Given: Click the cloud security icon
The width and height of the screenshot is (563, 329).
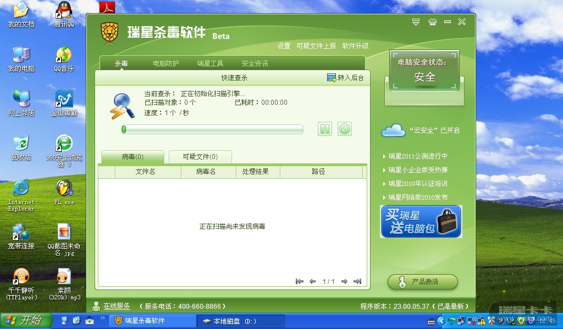Looking at the screenshot, I should tap(393, 131).
